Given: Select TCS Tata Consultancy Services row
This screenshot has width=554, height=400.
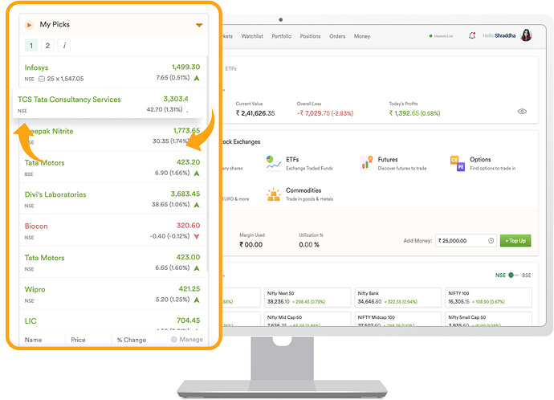Looking at the screenshot, I should coord(107,104).
